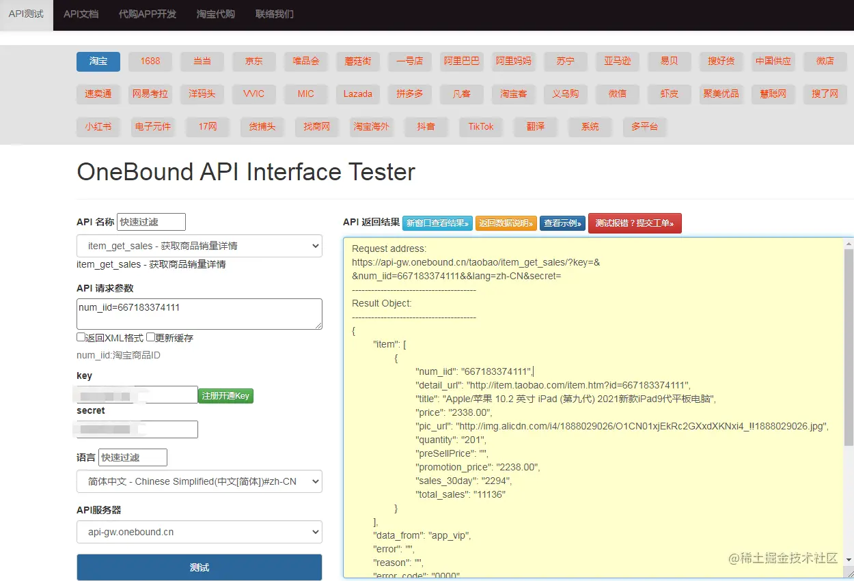This screenshot has height=581, width=854.
Task: Choose the 京东 platform
Action: pos(254,61)
